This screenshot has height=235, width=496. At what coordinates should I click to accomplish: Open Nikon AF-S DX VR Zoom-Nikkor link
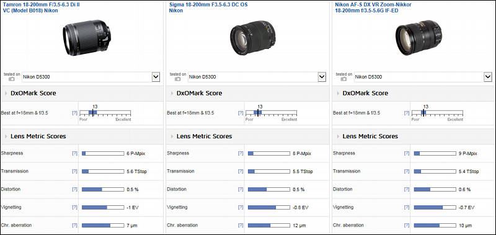click(x=373, y=7)
